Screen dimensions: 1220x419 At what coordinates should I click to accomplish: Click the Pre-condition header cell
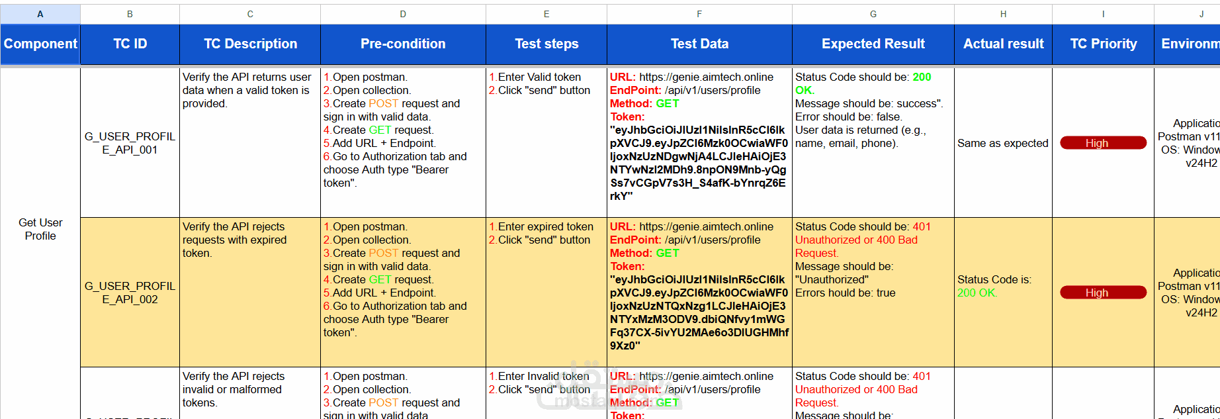pyautogui.click(x=403, y=44)
